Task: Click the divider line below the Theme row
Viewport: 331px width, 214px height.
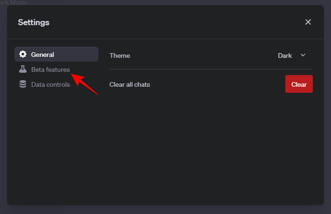Action: 211,69
